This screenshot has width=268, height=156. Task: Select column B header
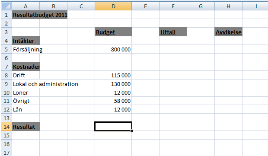54,6
